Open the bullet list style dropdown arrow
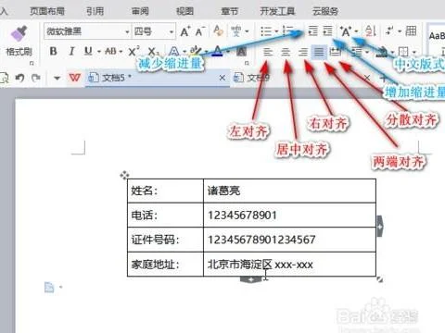The width and height of the screenshot is (445, 333). click(x=276, y=31)
